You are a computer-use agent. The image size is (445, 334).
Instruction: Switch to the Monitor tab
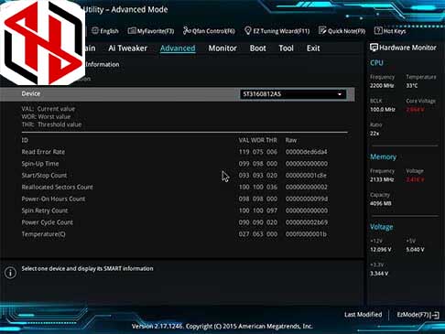(x=222, y=48)
